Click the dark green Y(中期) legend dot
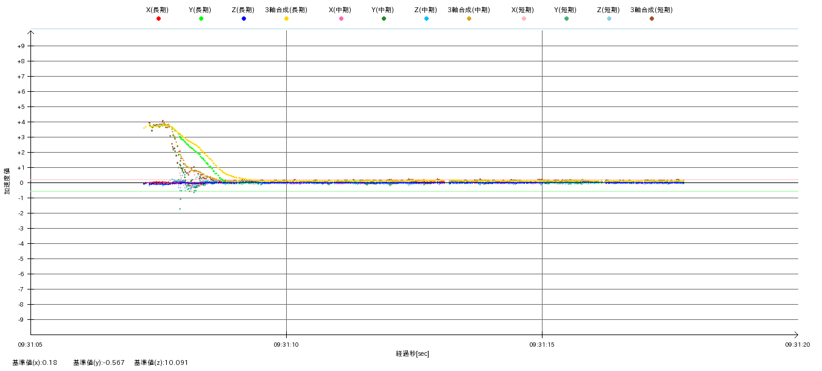The width and height of the screenshot is (822, 371). pyautogui.click(x=384, y=19)
